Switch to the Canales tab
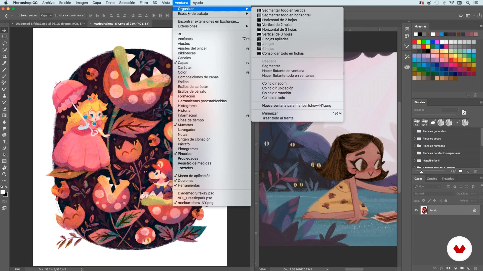Image resolution: width=483 pixels, height=271 pixels. coord(432,179)
